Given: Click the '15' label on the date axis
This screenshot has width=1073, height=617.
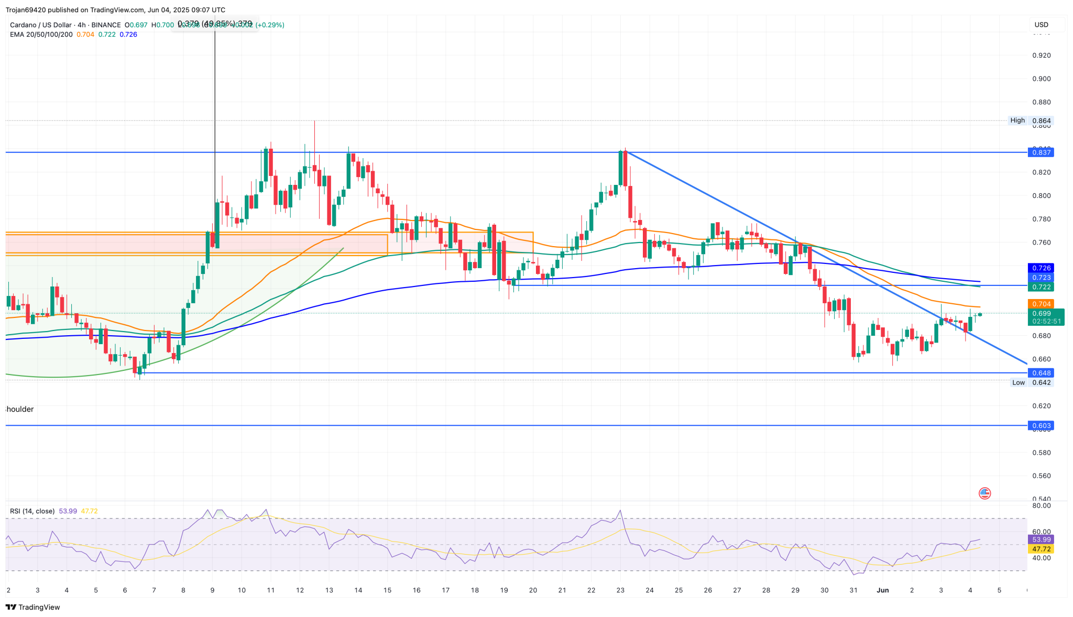Looking at the screenshot, I should (387, 590).
